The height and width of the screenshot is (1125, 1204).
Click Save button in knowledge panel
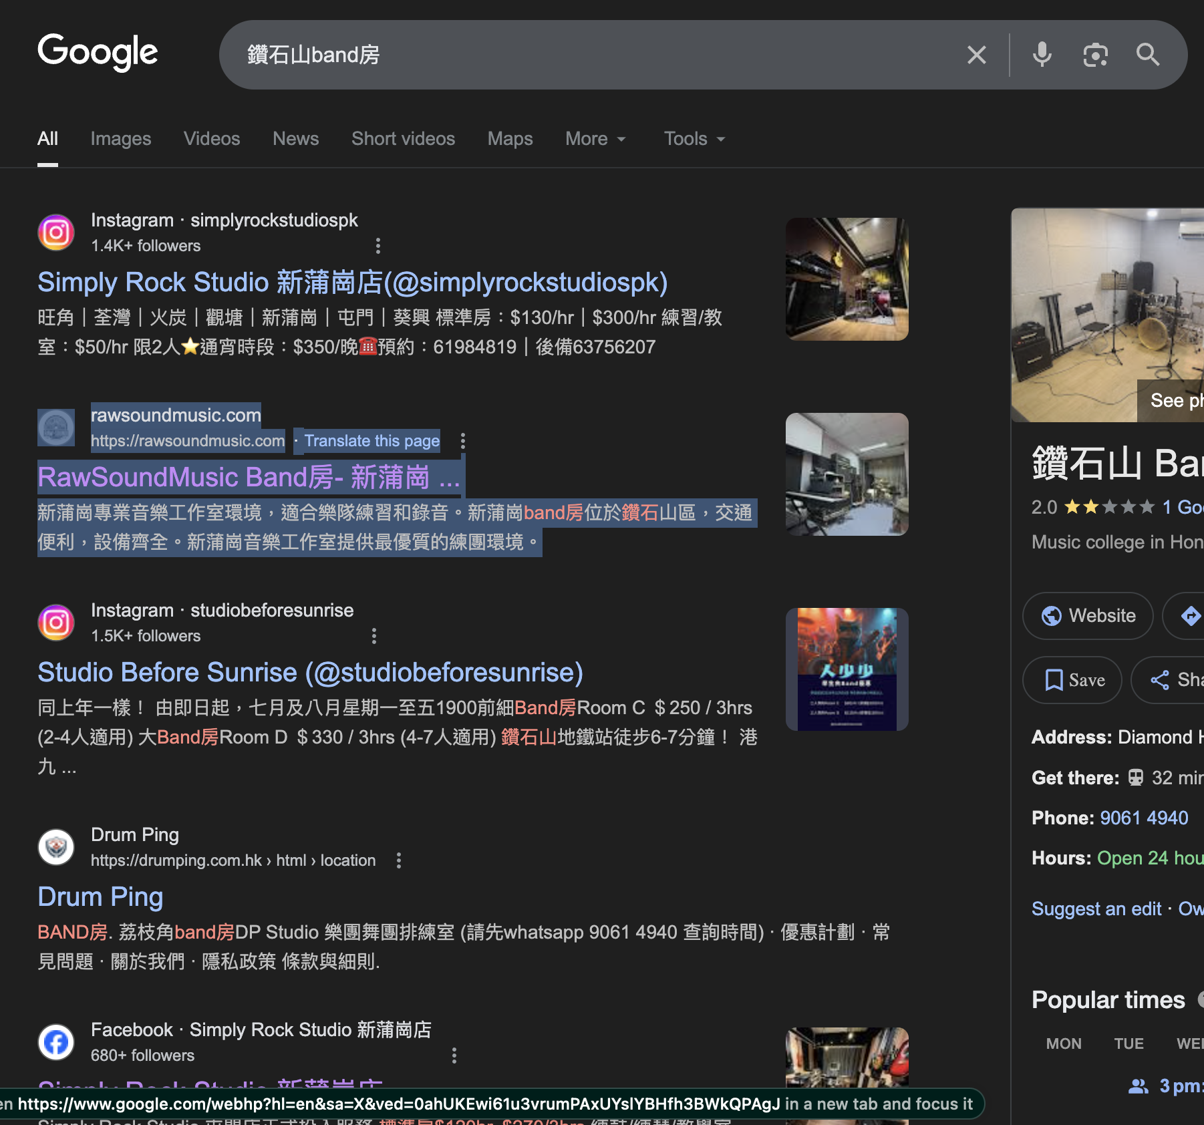pos(1072,680)
